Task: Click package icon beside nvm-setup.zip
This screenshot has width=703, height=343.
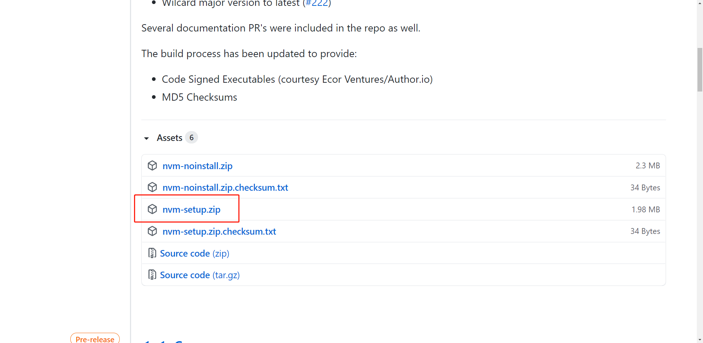Action: (x=152, y=209)
